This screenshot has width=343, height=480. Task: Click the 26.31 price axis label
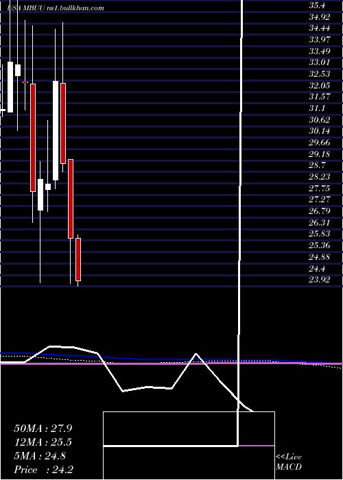(320, 222)
